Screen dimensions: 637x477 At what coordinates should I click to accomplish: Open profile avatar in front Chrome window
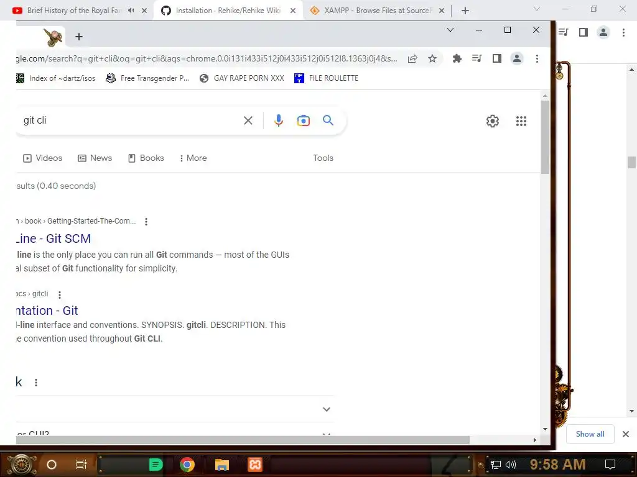pos(517,58)
